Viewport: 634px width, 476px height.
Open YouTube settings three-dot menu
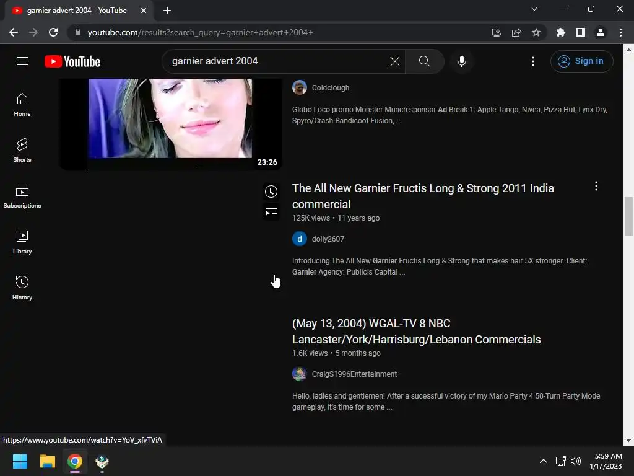[533, 61]
